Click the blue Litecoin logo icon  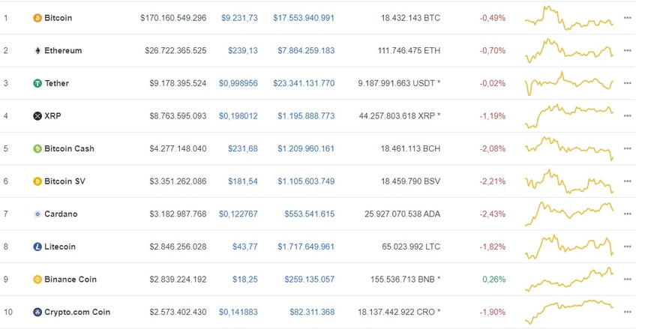pos(37,247)
